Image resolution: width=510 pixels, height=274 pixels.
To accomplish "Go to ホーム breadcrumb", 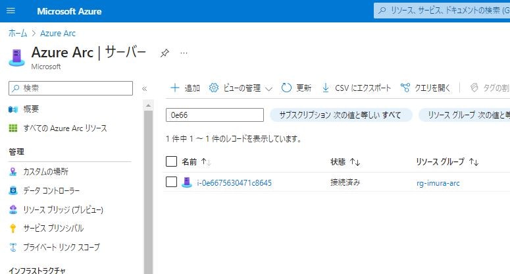I will coord(18,33).
